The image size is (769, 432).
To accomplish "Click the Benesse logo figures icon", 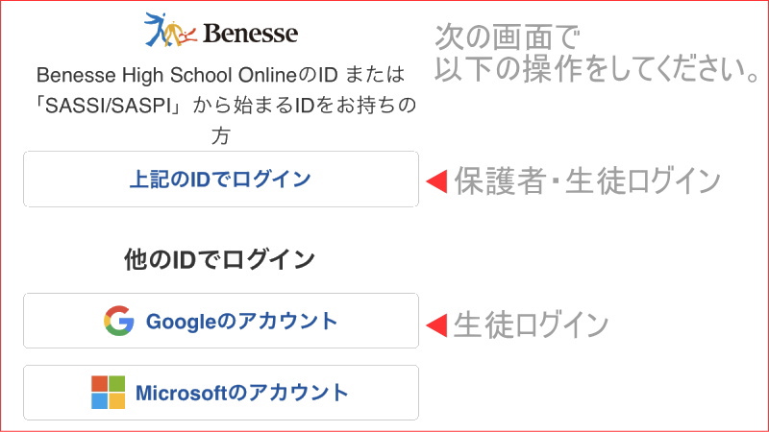I will (x=170, y=31).
